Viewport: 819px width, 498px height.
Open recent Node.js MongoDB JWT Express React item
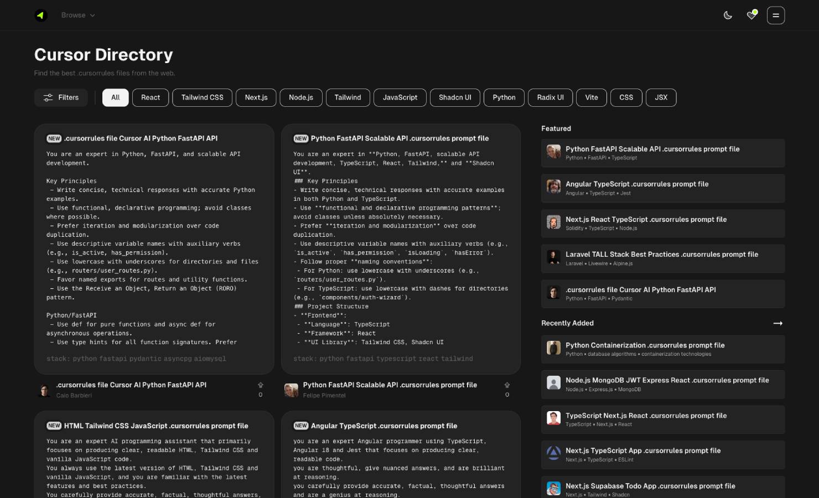click(x=663, y=384)
